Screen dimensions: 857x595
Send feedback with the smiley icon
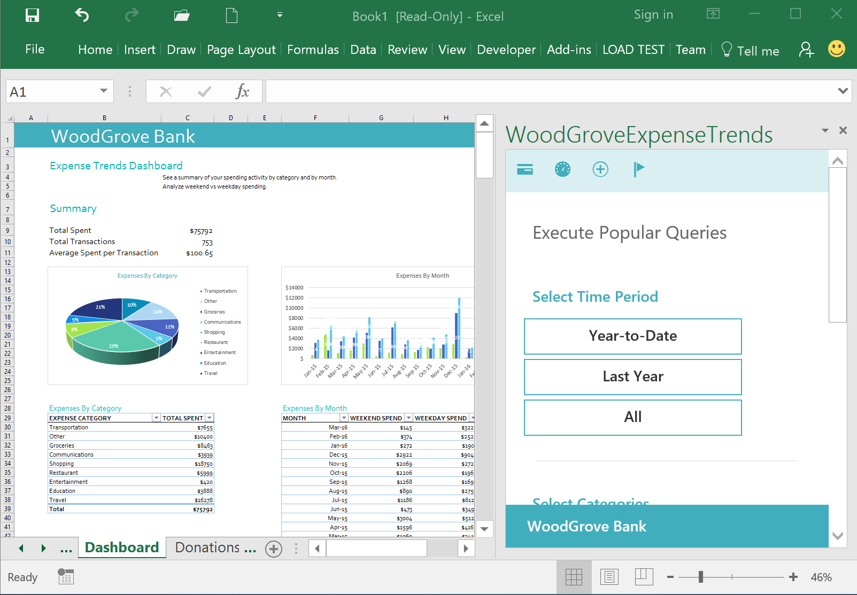(837, 49)
